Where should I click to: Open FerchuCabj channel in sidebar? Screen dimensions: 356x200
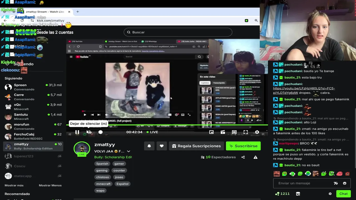[33, 136]
